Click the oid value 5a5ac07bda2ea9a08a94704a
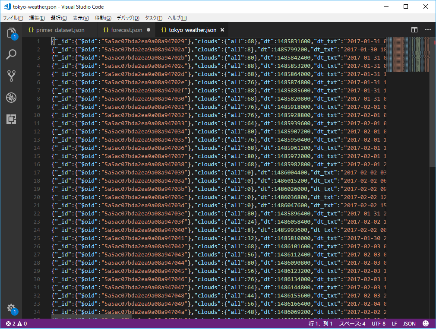The image size is (436, 329). [145, 312]
